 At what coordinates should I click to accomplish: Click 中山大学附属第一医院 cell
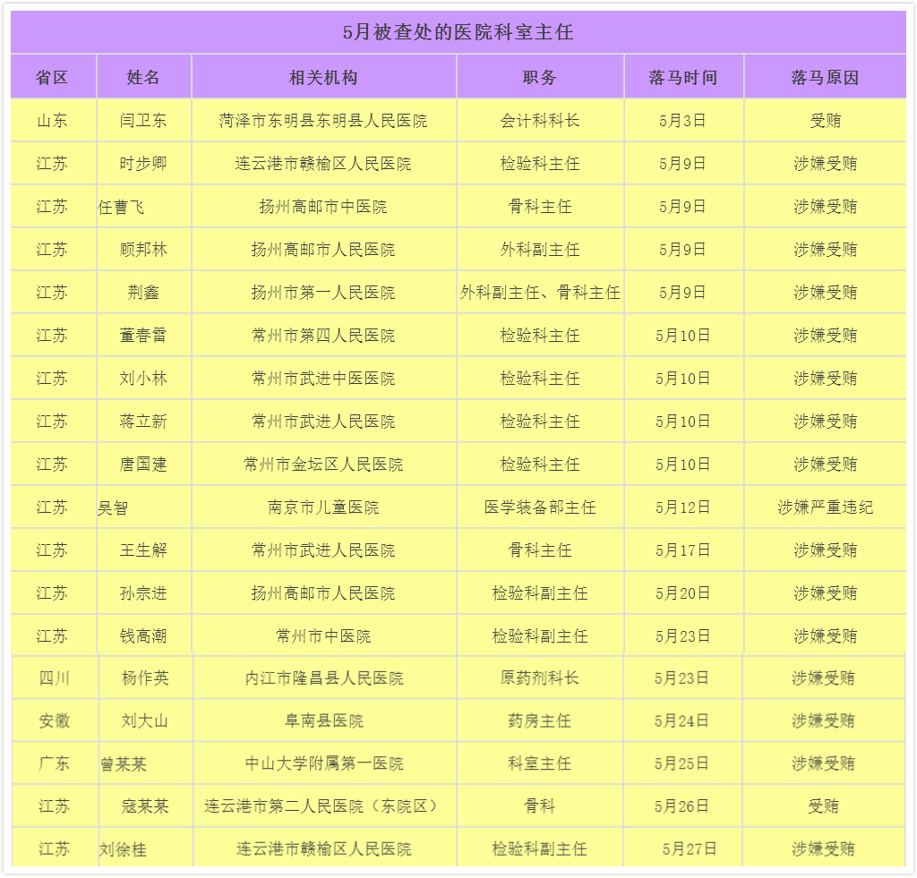pos(324,763)
